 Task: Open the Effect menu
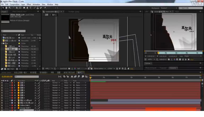click(29, 4)
